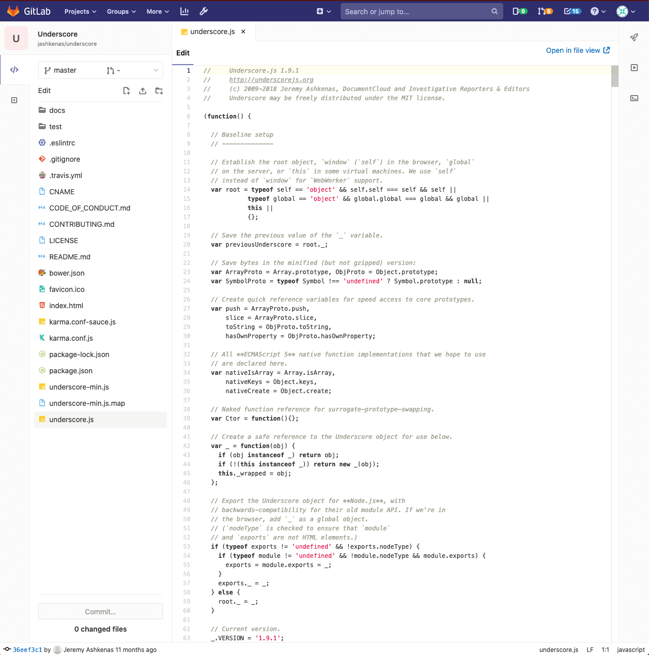
Task: Open the docs folder in the file tree
Action: pyautogui.click(x=57, y=110)
